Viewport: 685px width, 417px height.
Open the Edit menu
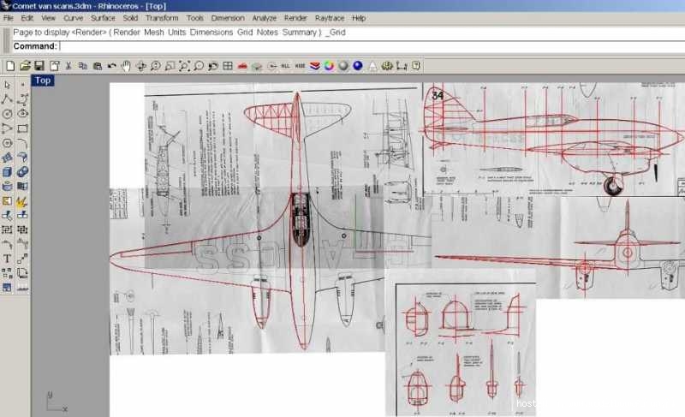click(x=27, y=18)
